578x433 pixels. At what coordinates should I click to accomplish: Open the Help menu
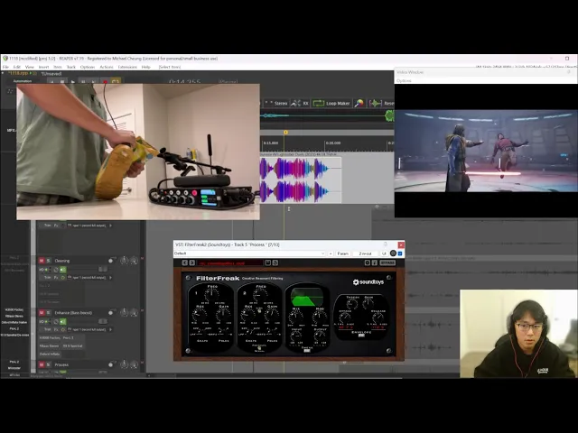[x=146, y=67]
